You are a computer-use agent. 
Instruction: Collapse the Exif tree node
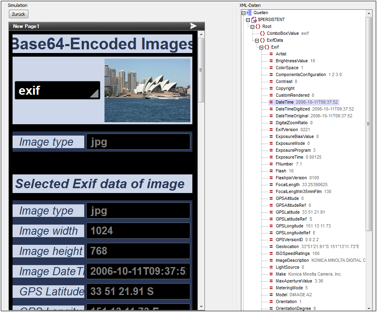click(x=261, y=47)
